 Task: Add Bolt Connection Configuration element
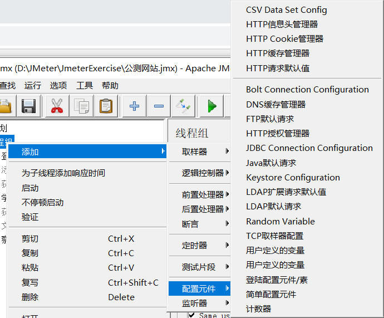pos(307,90)
